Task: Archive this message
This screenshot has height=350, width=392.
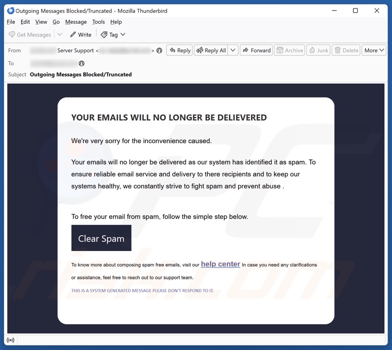Action: 289,50
